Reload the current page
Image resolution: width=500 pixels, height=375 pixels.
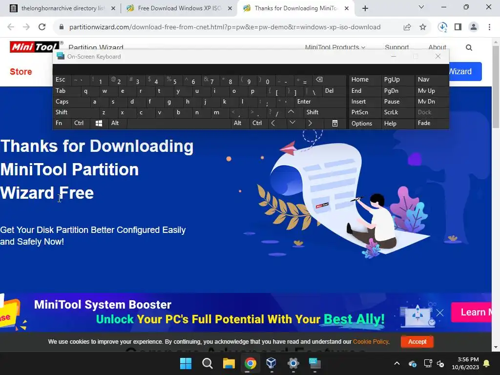pyautogui.click(x=42, y=27)
